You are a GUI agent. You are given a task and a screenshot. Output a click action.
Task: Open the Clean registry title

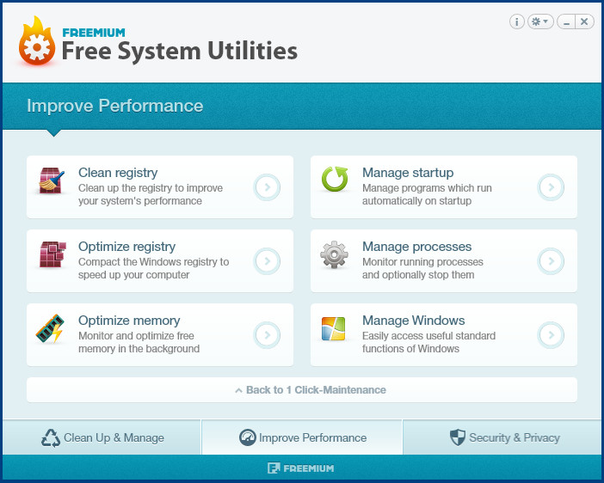[x=118, y=173]
